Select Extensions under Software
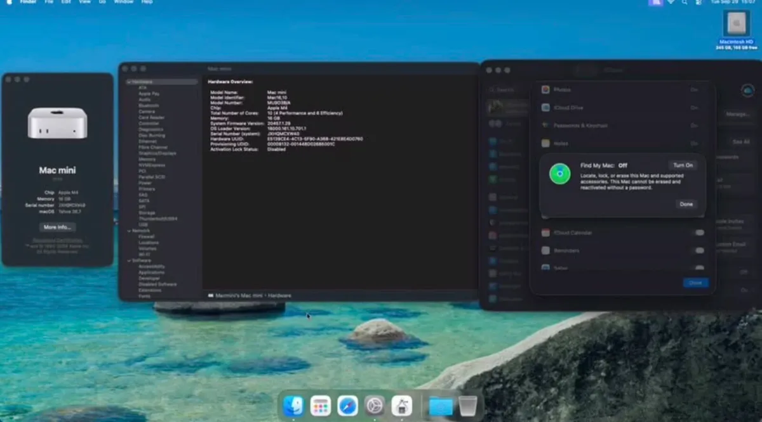This screenshot has height=422, width=762. tap(150, 290)
